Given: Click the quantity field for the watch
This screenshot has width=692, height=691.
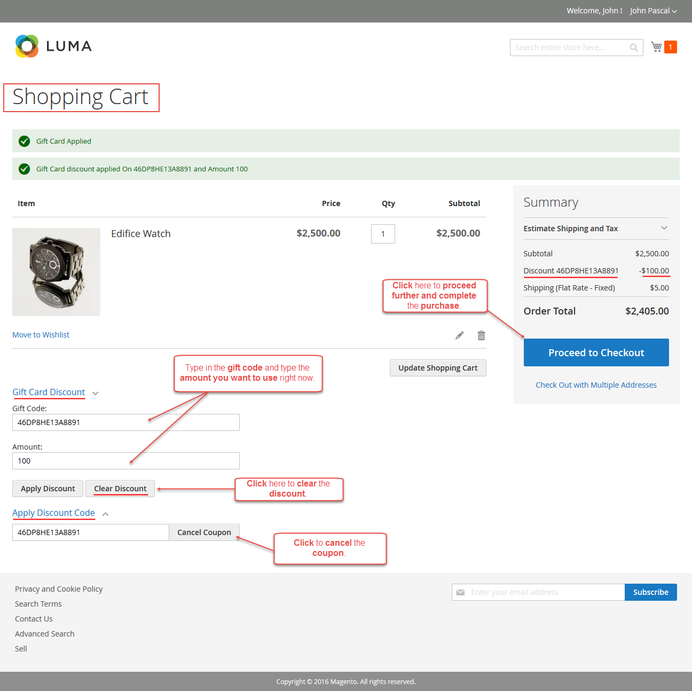Looking at the screenshot, I should (383, 234).
